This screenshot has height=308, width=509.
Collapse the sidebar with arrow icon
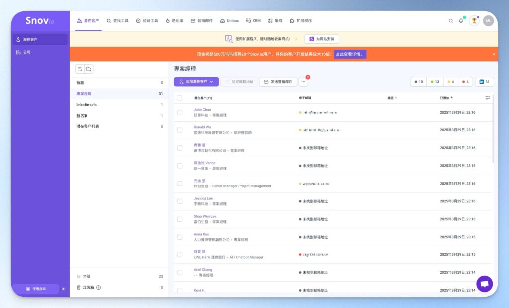(x=64, y=289)
